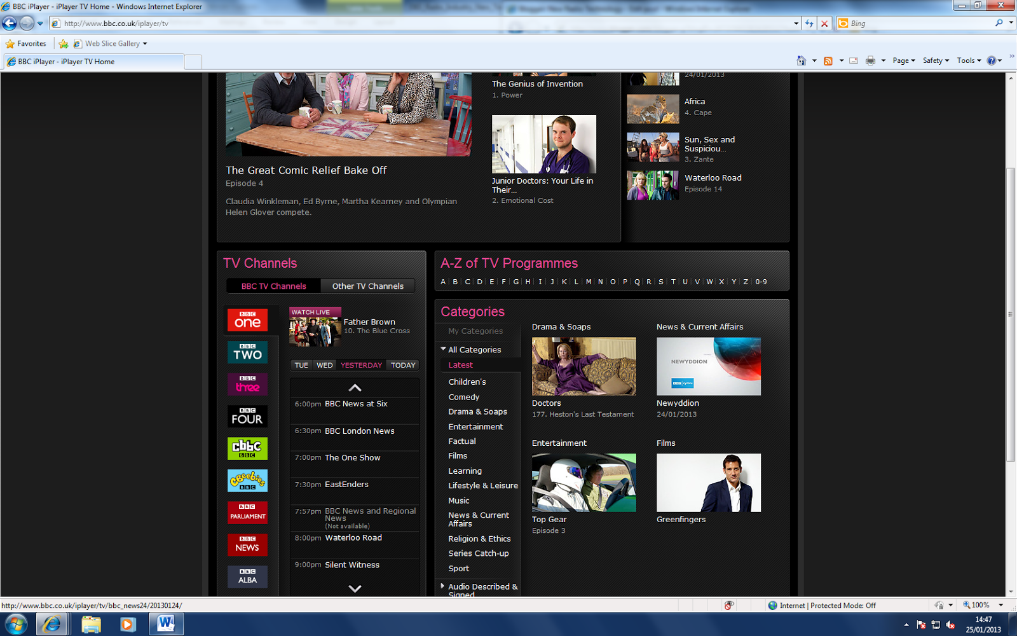The width and height of the screenshot is (1017, 636).
Task: Expand the Audio Described & Signed section
Action: click(x=442, y=586)
